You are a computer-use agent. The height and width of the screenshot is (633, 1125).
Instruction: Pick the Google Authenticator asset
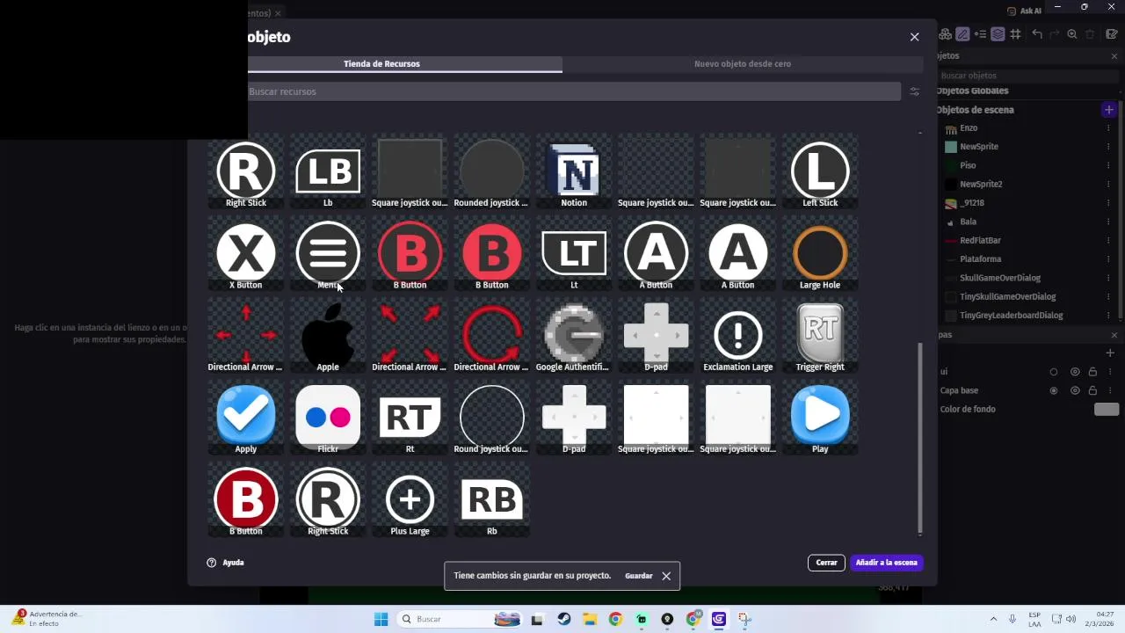tap(574, 335)
